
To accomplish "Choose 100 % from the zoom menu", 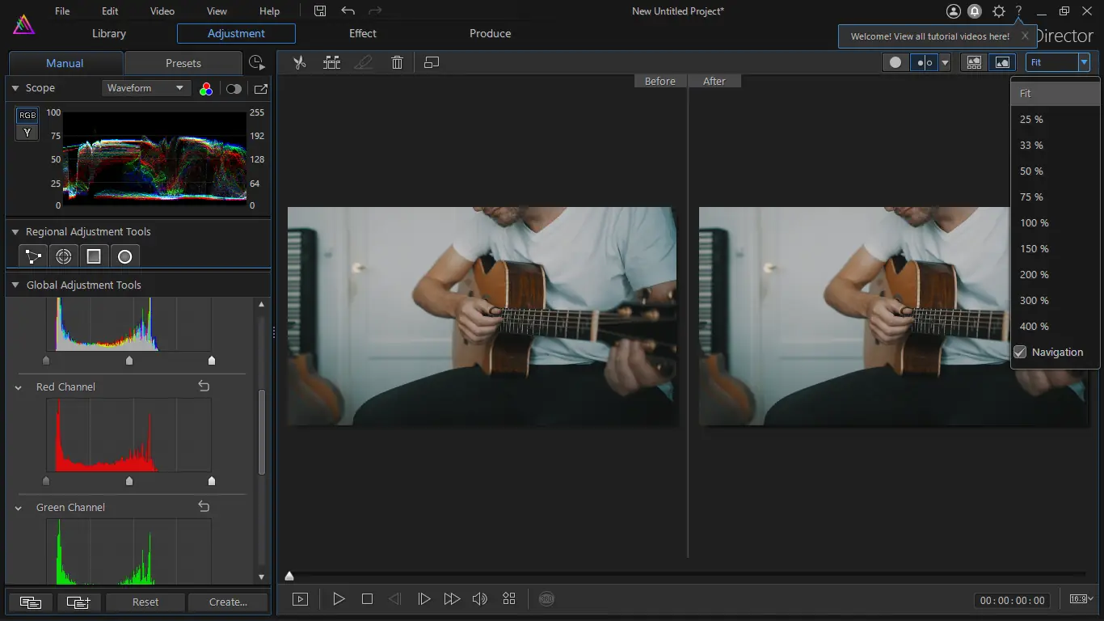I will [x=1034, y=222].
